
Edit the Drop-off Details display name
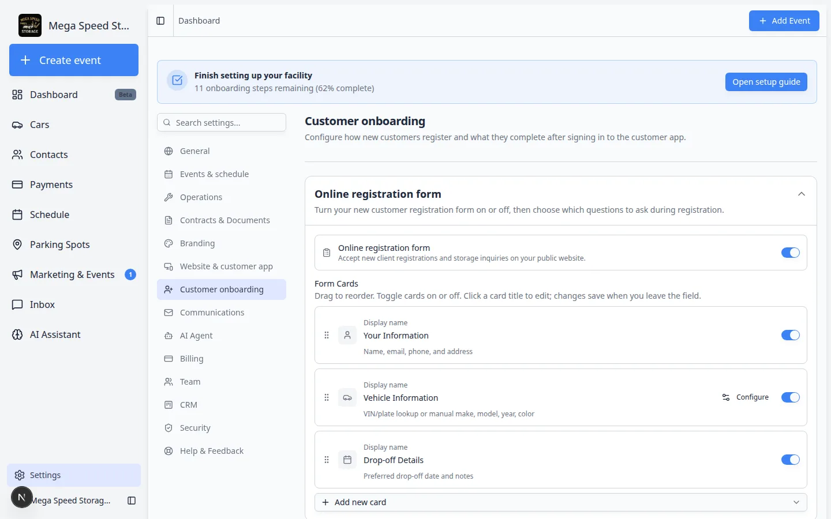pyautogui.click(x=394, y=460)
